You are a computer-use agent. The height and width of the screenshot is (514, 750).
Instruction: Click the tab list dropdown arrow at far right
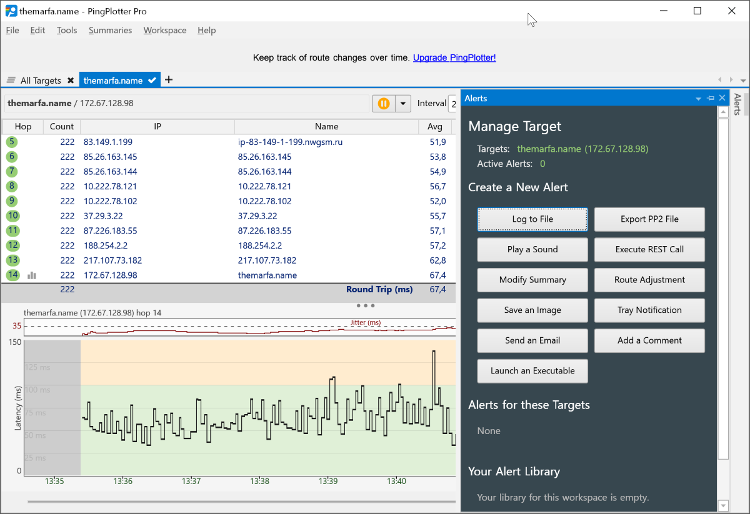coord(743,81)
